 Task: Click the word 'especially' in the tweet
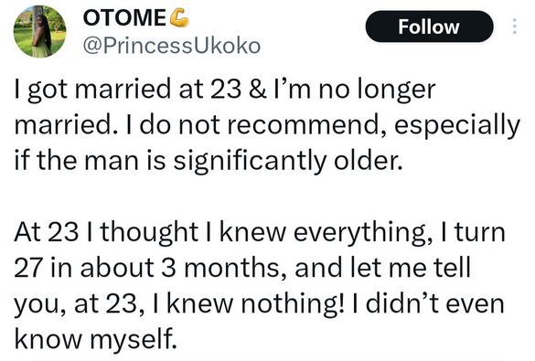(x=457, y=125)
